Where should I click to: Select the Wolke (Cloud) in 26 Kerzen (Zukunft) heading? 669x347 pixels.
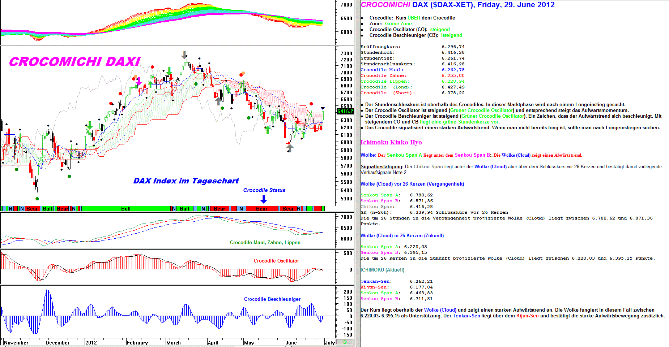[x=402, y=235]
